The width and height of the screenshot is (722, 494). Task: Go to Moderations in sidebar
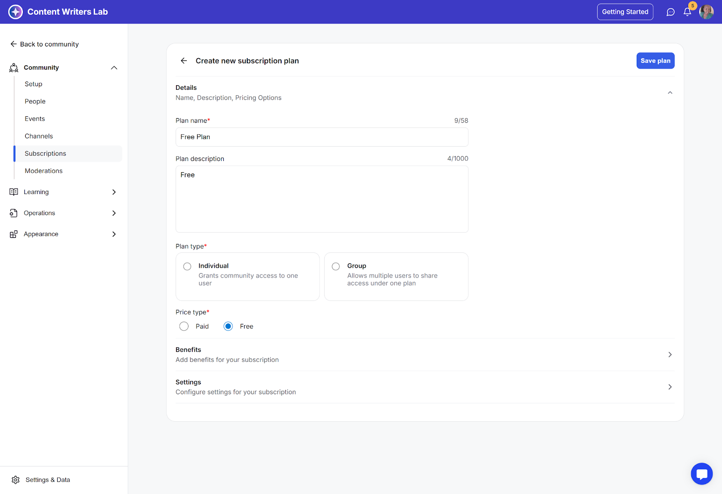click(44, 171)
